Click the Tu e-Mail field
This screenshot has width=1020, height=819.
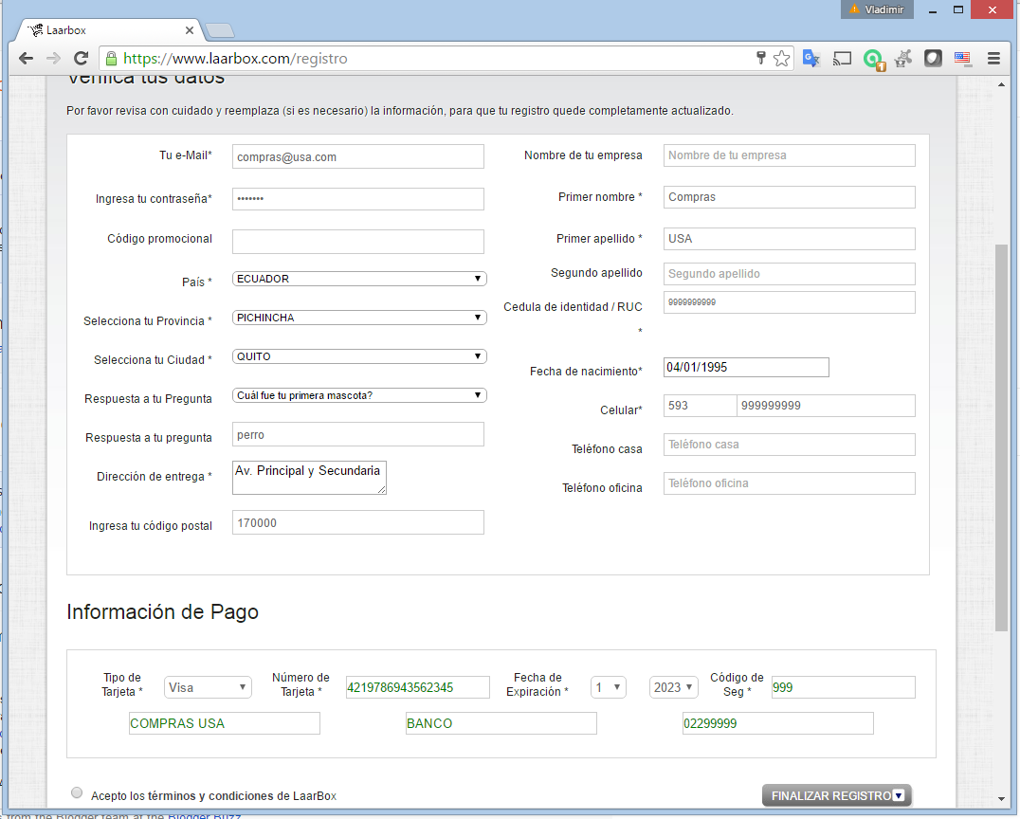coord(357,156)
